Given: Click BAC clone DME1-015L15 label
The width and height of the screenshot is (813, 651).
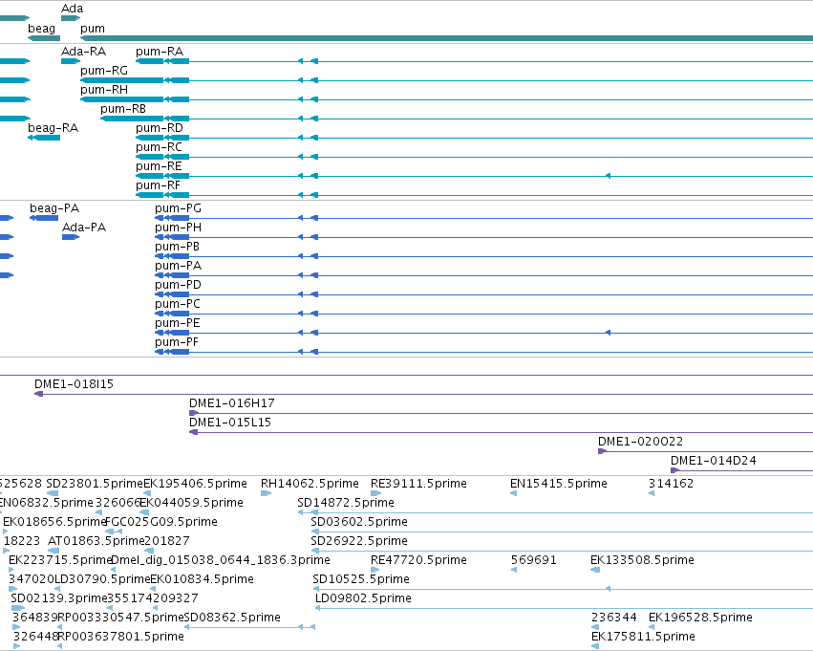Looking at the screenshot, I should click(230, 423).
